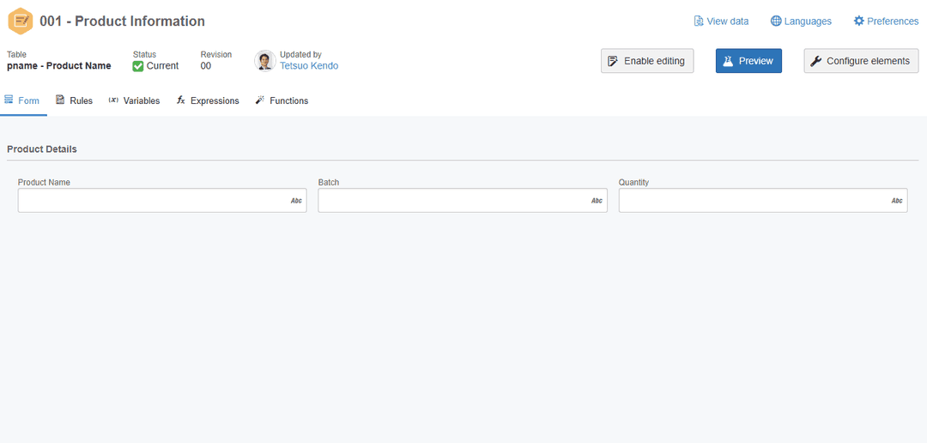927x443 pixels.
Task: Open the Variables tab
Action: pos(134,100)
